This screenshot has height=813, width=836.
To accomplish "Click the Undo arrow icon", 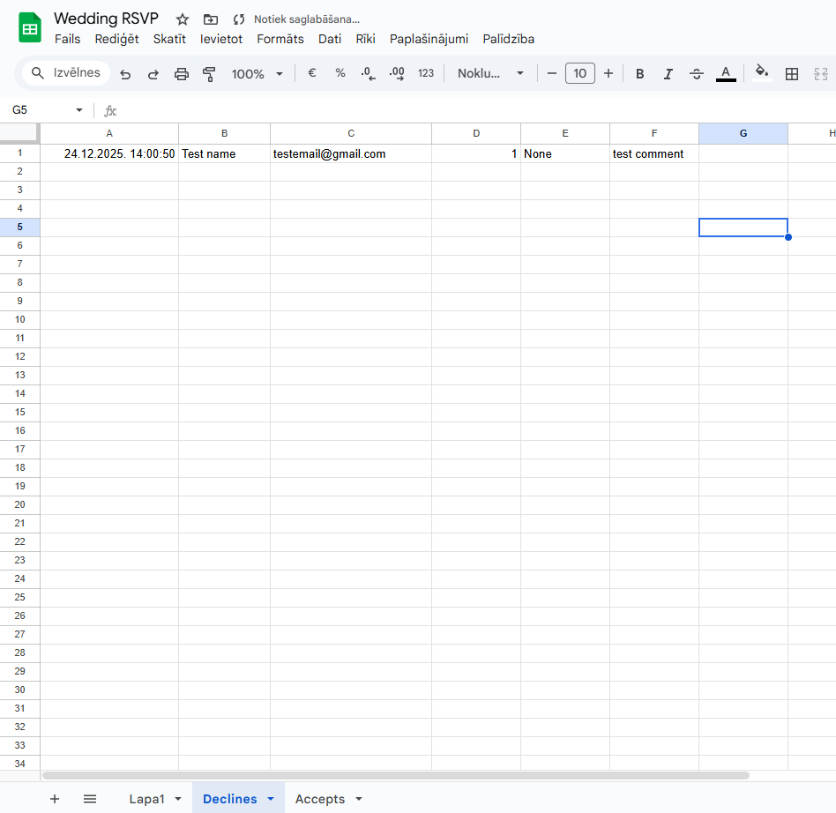I will (x=125, y=74).
